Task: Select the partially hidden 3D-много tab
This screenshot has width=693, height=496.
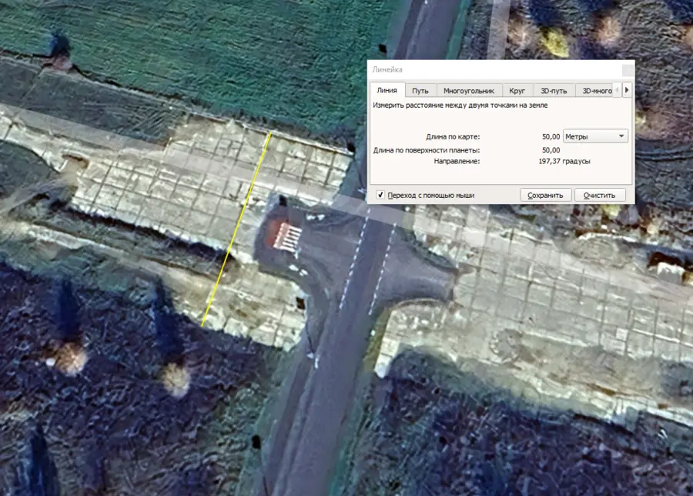Action: pos(597,90)
